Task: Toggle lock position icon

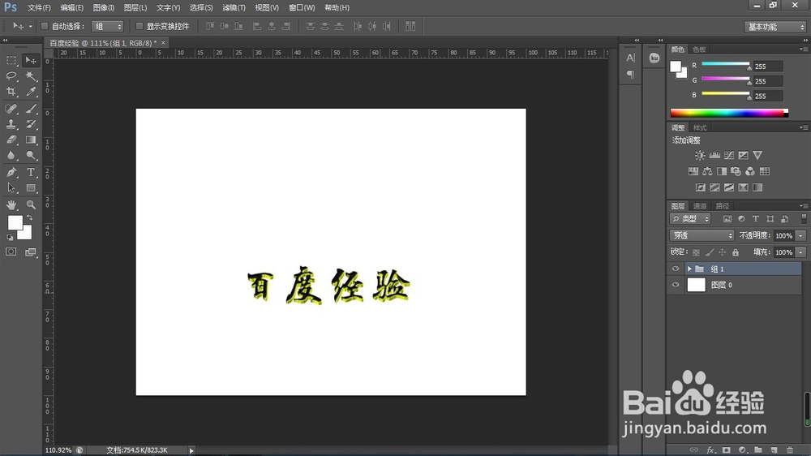Action: (723, 252)
